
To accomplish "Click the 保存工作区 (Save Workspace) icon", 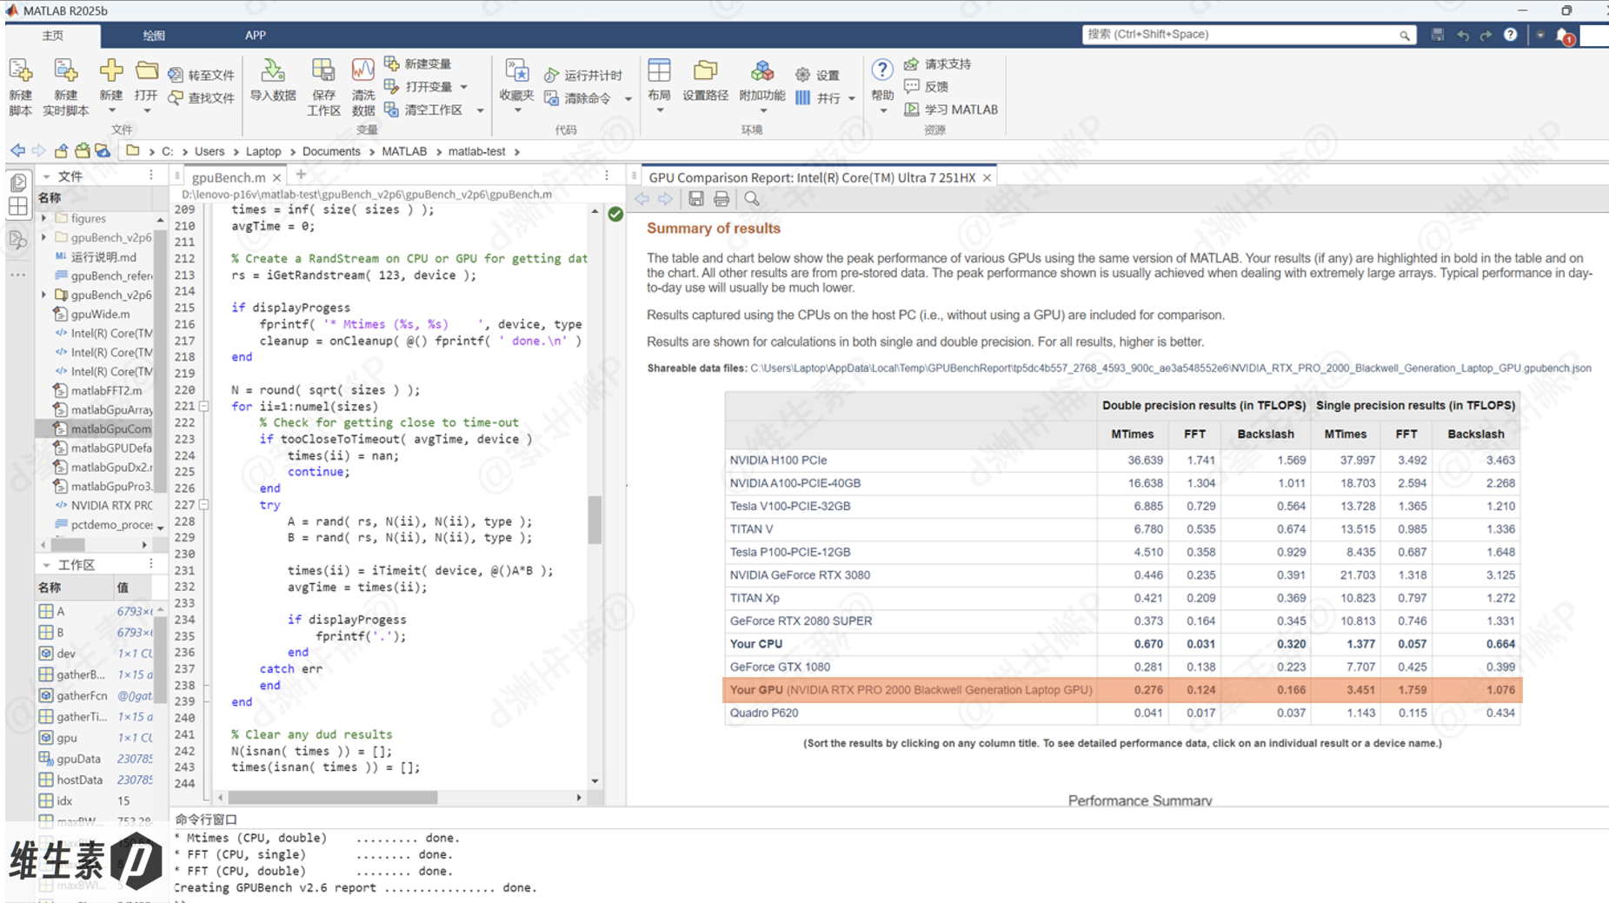I will tap(323, 71).
